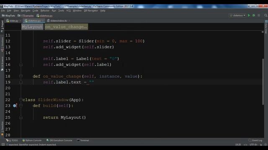The image size is (268, 150).
Task: Click the 'class SliderWindow(App):' line
Action: click(53, 100)
